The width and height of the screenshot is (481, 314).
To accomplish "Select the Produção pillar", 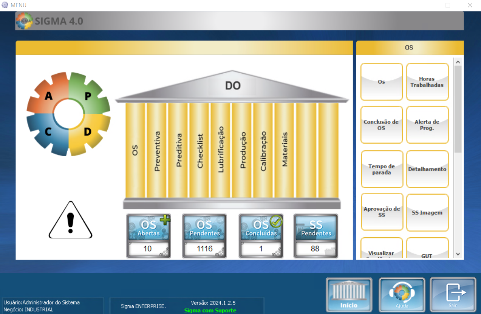I will point(242,150).
